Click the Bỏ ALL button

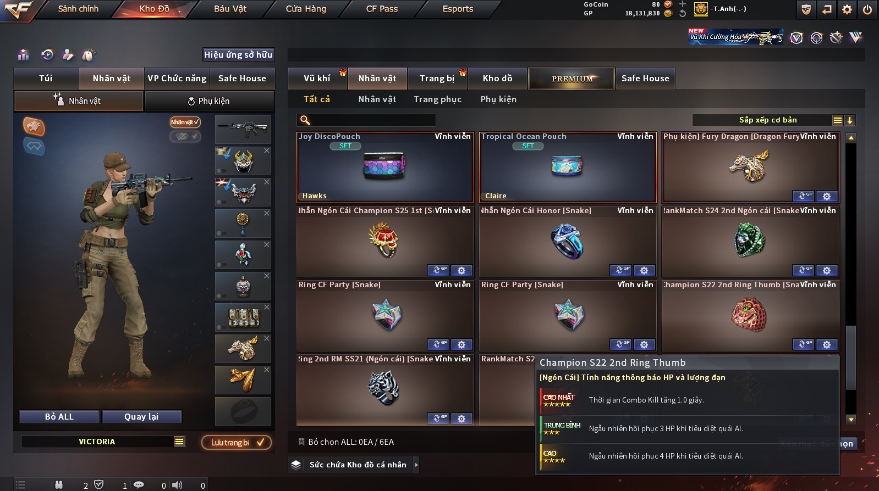point(59,417)
